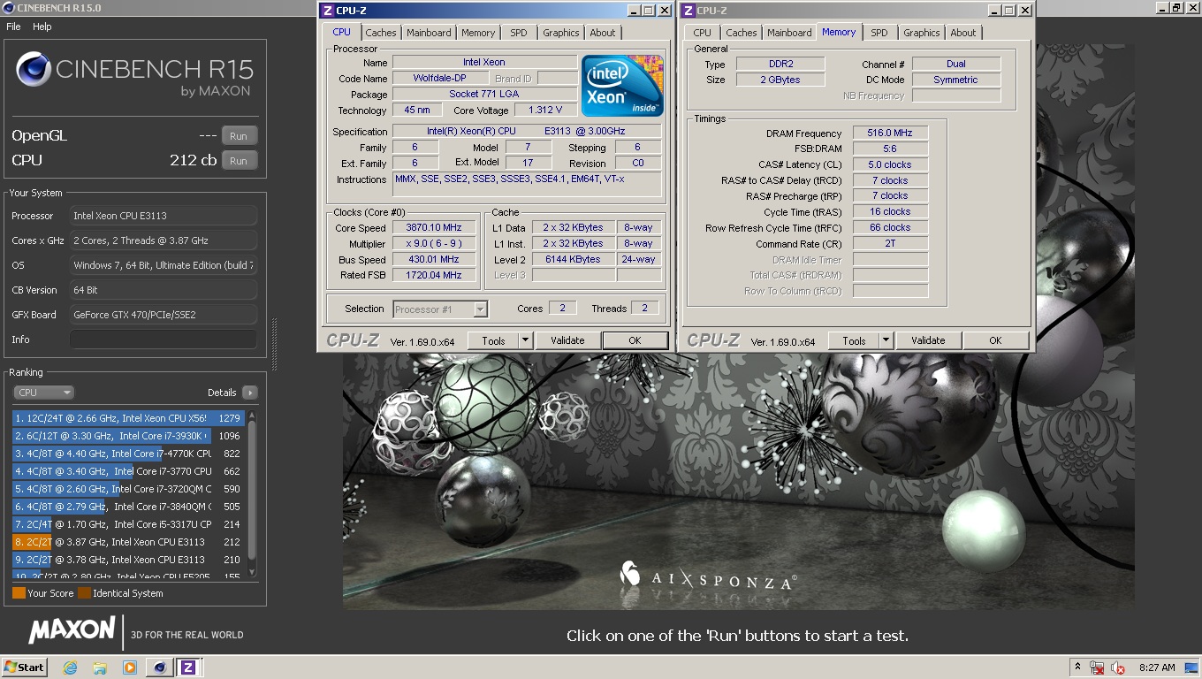Select ranking entry Xeon E3113 score 210

coord(128,560)
